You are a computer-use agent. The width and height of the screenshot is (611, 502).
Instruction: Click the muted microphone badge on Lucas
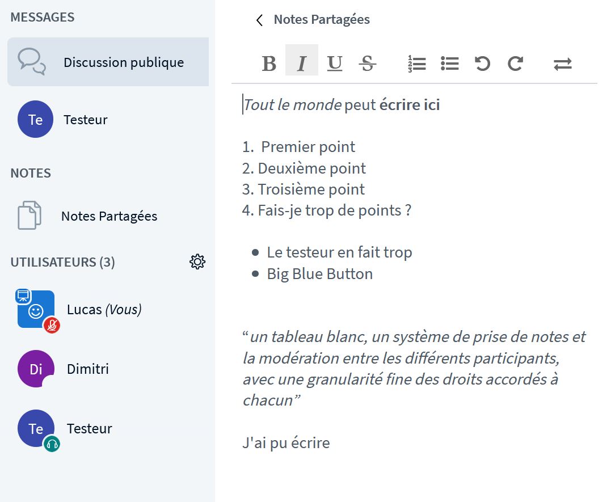[52, 325]
